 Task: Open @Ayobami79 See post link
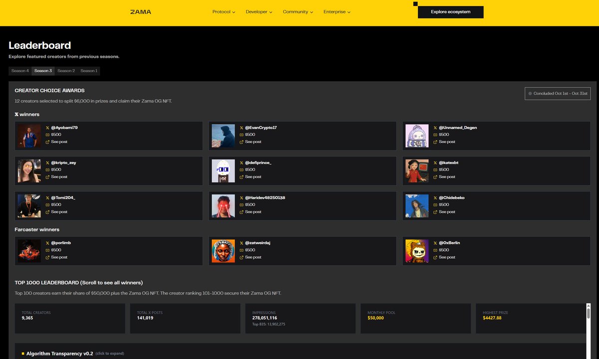click(56, 142)
